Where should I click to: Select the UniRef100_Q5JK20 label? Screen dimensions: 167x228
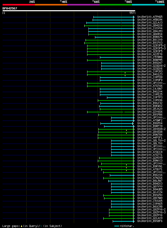pos(150,109)
